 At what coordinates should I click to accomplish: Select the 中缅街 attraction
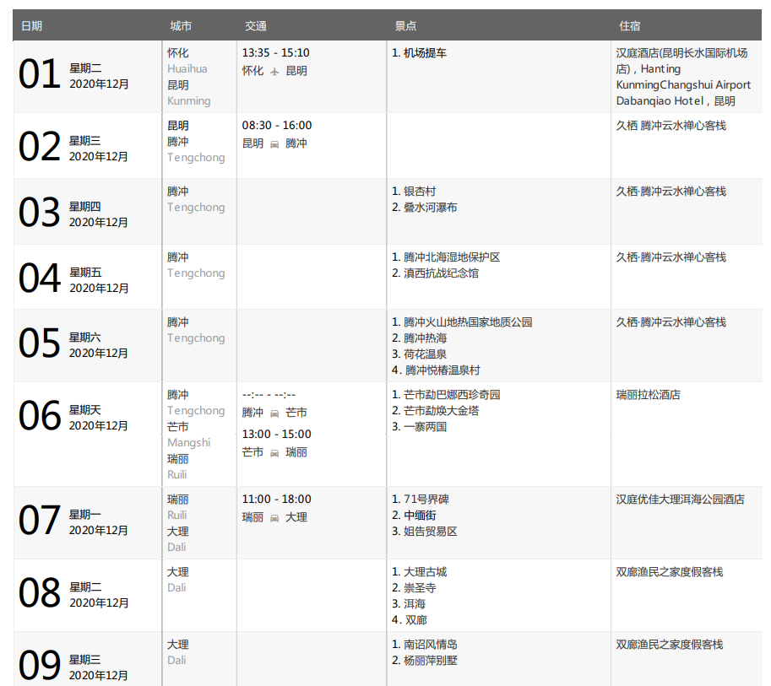pos(420,516)
